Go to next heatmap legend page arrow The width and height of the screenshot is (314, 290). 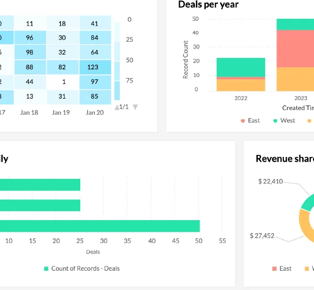135,107
